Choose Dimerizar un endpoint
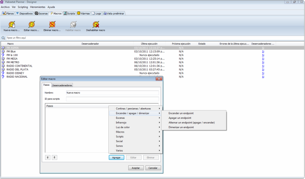Image resolution: width=305 pixels, height=179 pixels. [x=194, y=127]
